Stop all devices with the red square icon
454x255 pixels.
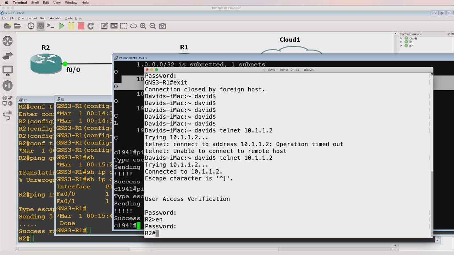(81, 26)
